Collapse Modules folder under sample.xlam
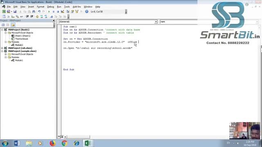 [x=6, y=57]
